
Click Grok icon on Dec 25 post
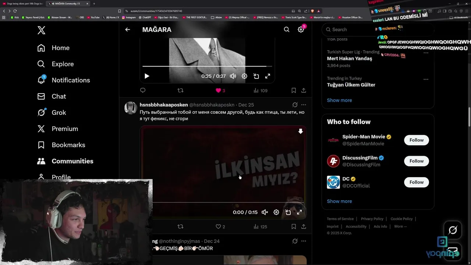point(295,105)
